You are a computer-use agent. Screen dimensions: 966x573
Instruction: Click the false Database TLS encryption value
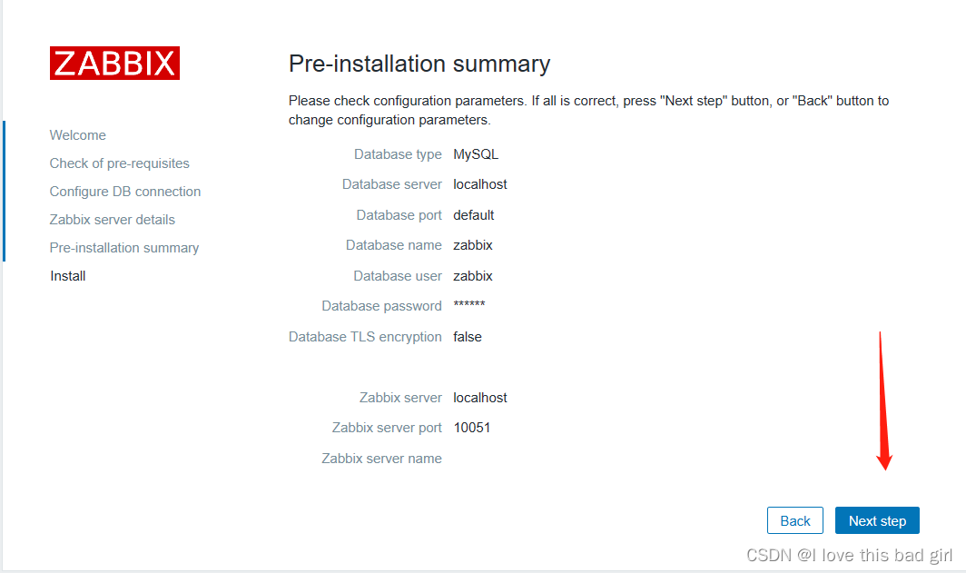(468, 336)
